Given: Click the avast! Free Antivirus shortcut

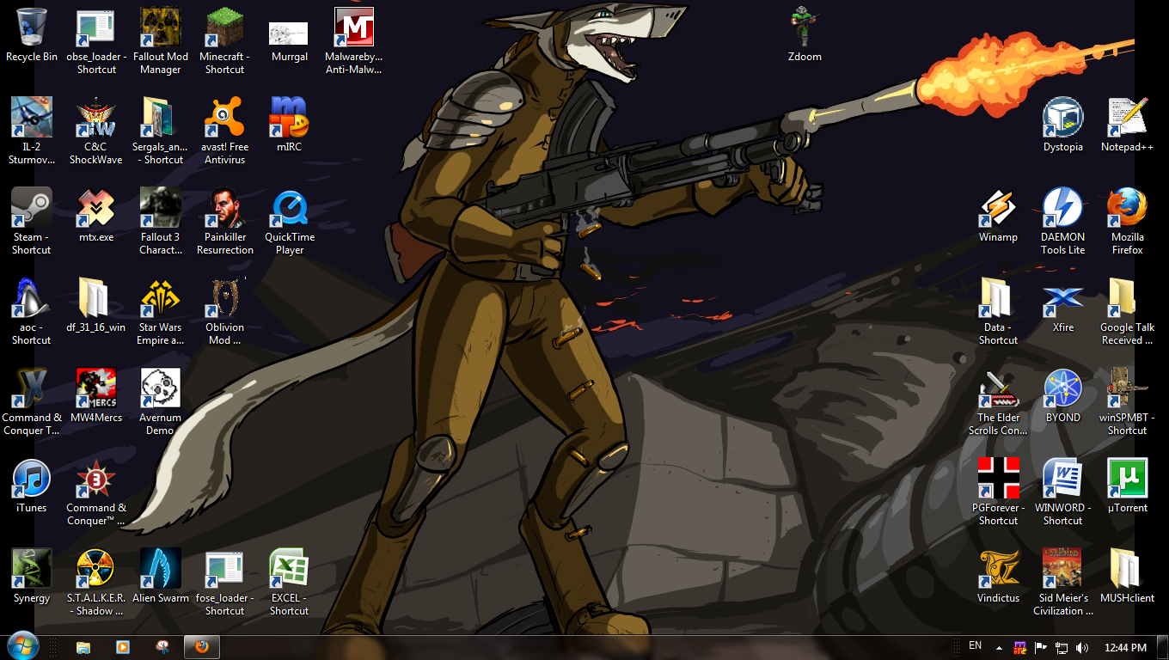Looking at the screenshot, I should [x=224, y=119].
